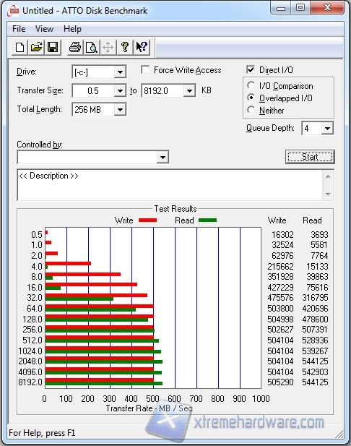Open a file with the folder icon
The height and width of the screenshot is (446, 351).
click(36, 47)
